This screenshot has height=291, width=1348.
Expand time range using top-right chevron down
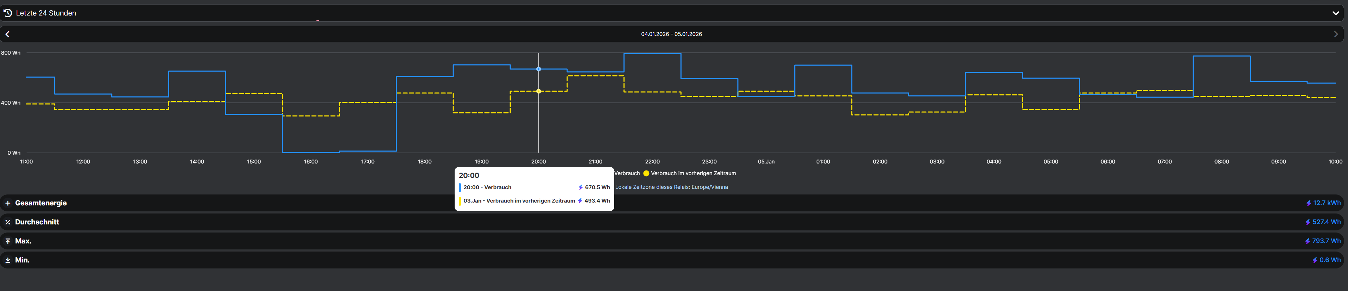[x=1335, y=13]
